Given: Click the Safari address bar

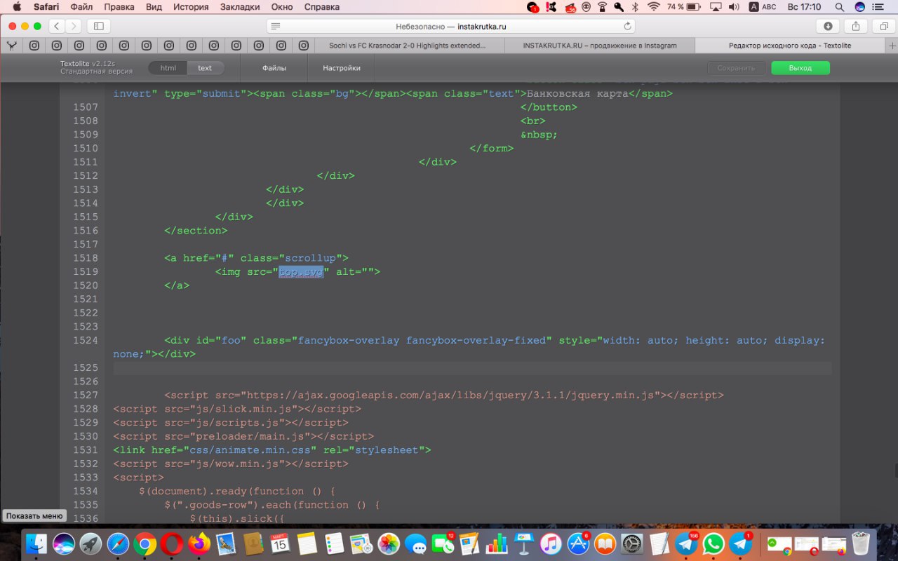Looking at the screenshot, I should (x=450, y=26).
